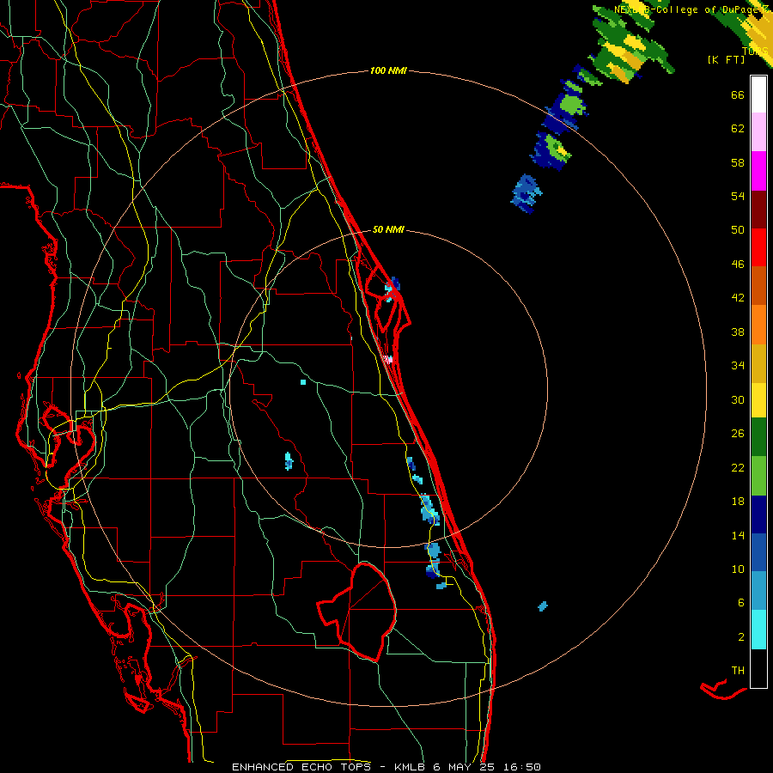Click the 'ENHANCED ECHO TOPS' title text
This screenshot has width=773, height=773.
pos(301,767)
